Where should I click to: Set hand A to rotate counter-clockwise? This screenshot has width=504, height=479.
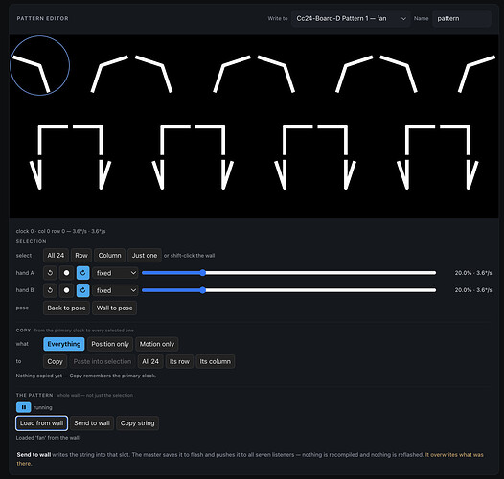click(x=50, y=273)
